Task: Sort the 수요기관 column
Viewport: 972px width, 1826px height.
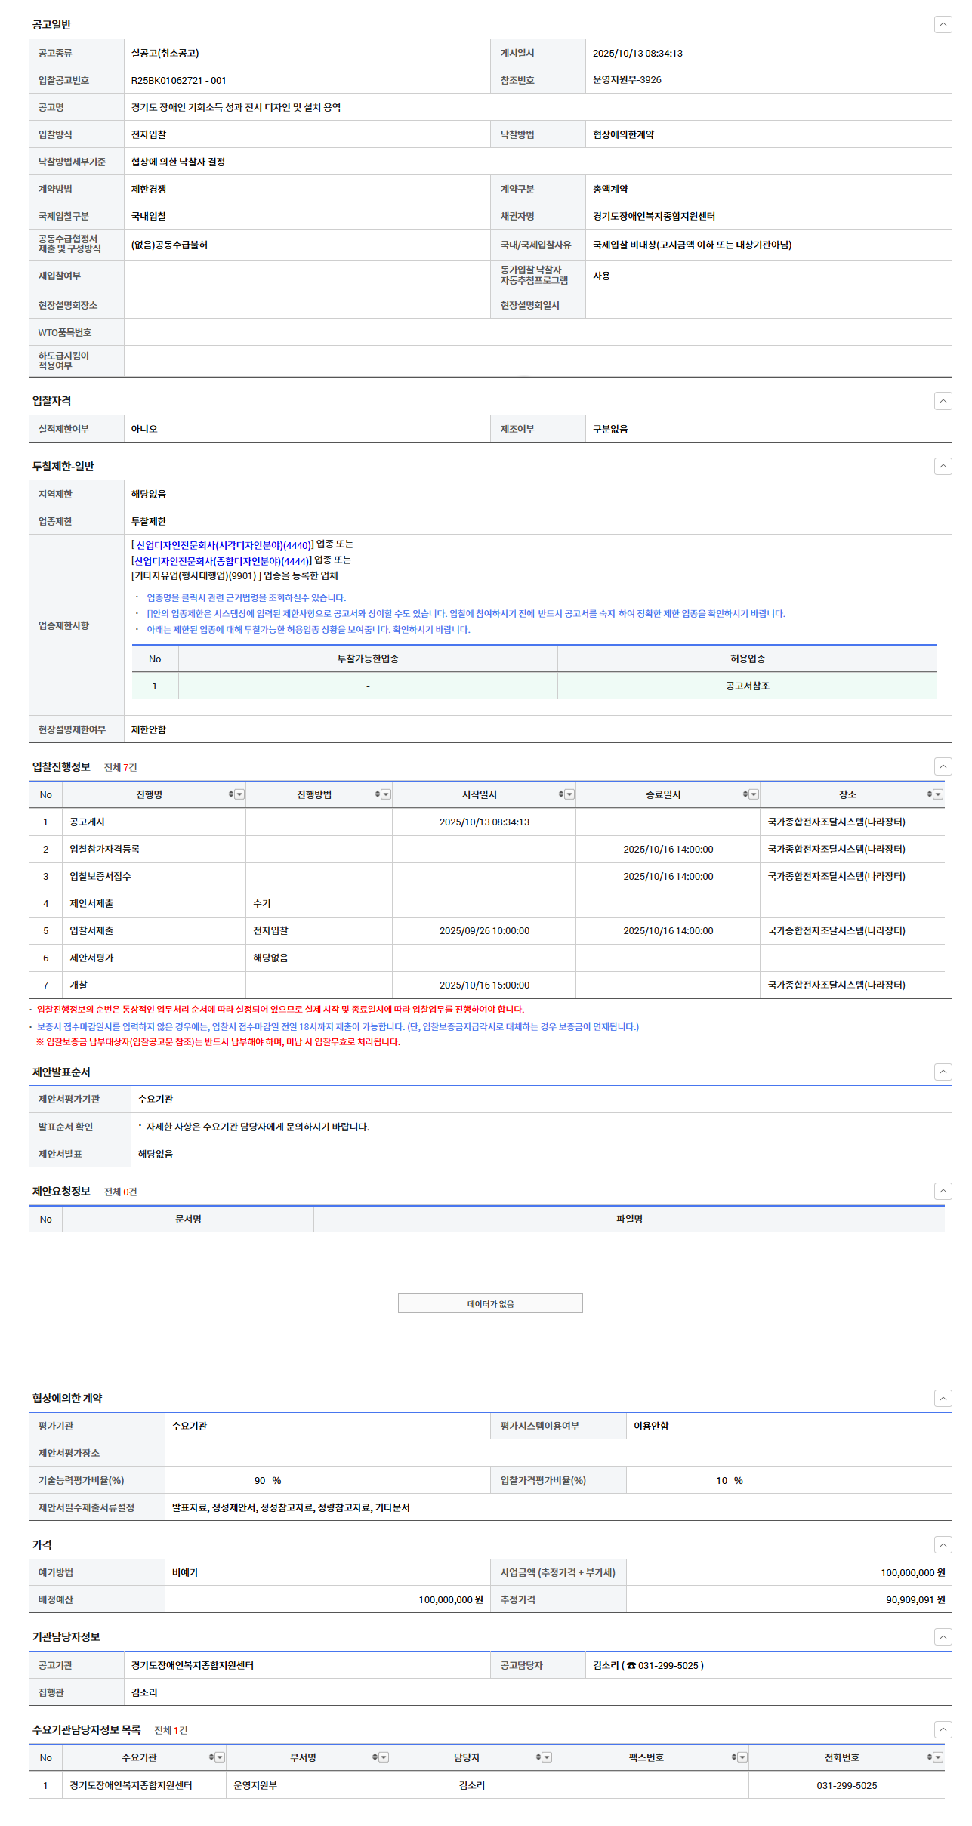Action: tap(211, 1757)
